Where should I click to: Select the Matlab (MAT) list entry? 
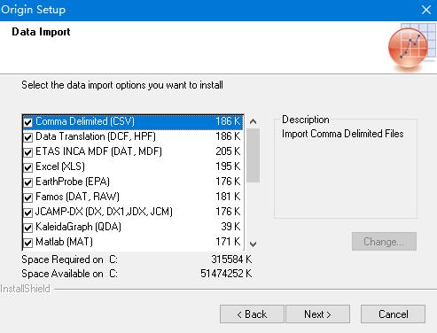pos(133,242)
